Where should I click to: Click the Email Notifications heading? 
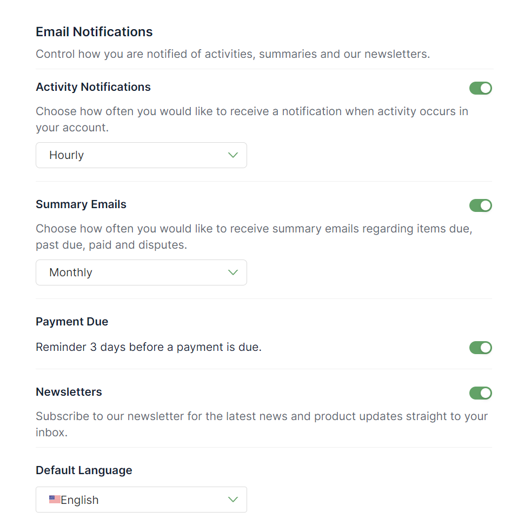tap(94, 32)
